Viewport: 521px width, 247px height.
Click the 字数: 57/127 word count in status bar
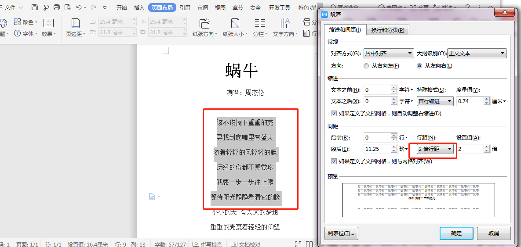tap(170, 244)
